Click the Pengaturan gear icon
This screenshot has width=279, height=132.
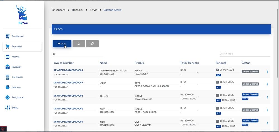point(8,97)
